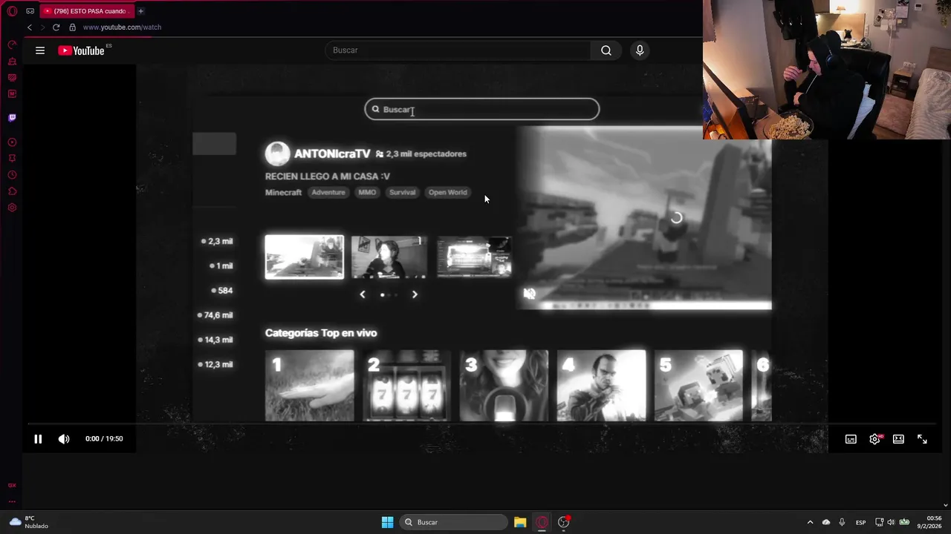Open top category number 4 thumbnail
Viewport: 951px width, 534px height.
pos(601,386)
